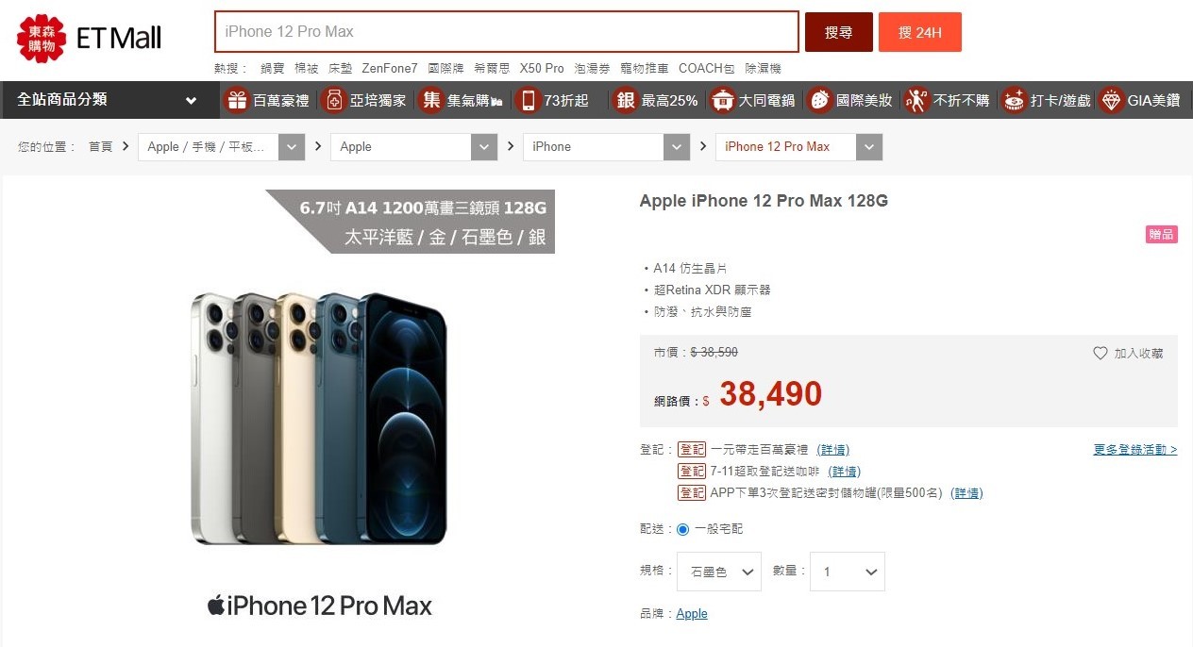Click the 73折起 phone icon
This screenshot has width=1193, height=647.
coord(529,100)
